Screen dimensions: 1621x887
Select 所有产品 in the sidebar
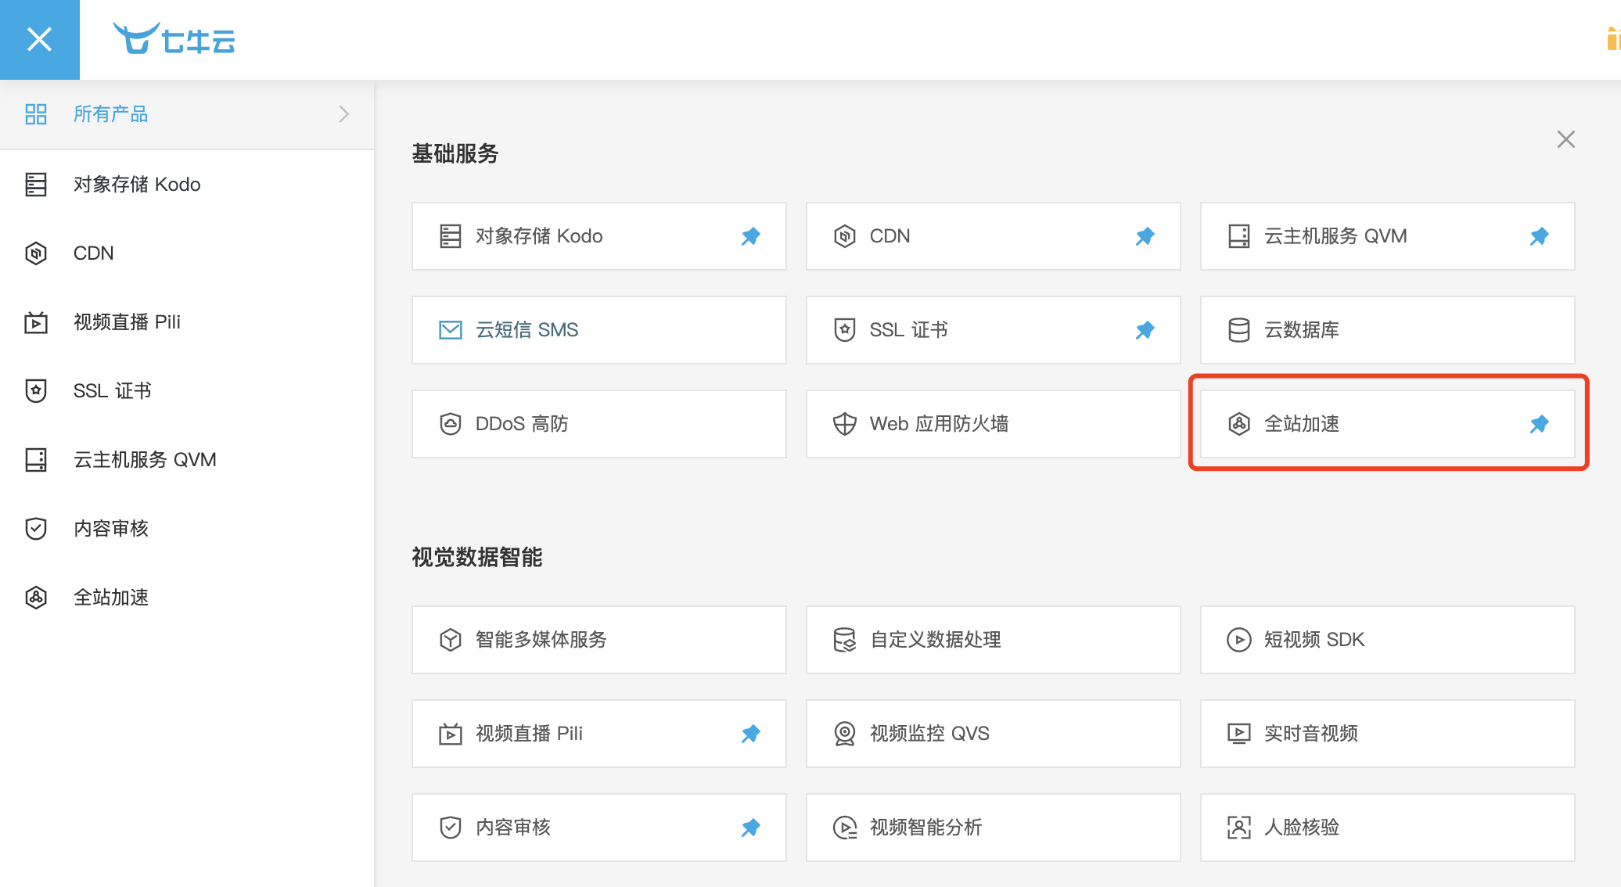187,114
